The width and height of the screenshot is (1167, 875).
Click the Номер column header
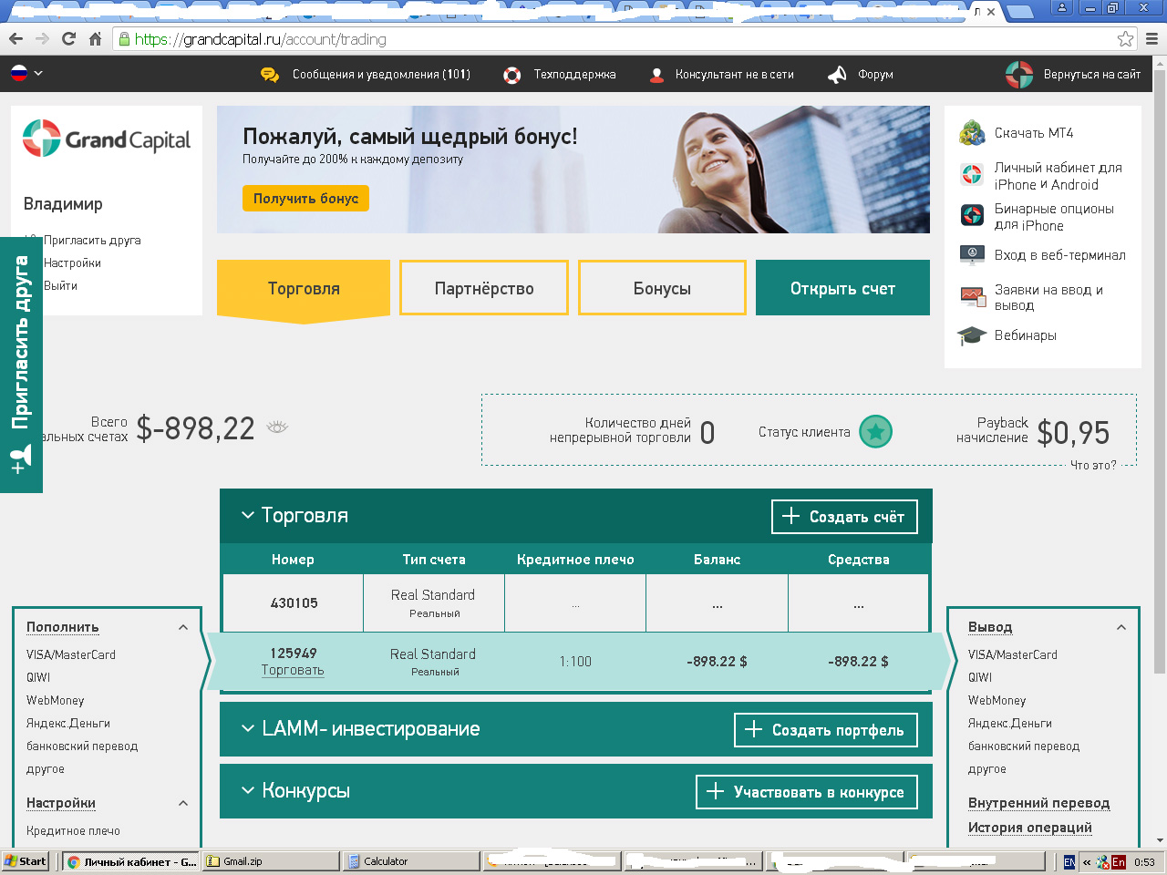[293, 560]
